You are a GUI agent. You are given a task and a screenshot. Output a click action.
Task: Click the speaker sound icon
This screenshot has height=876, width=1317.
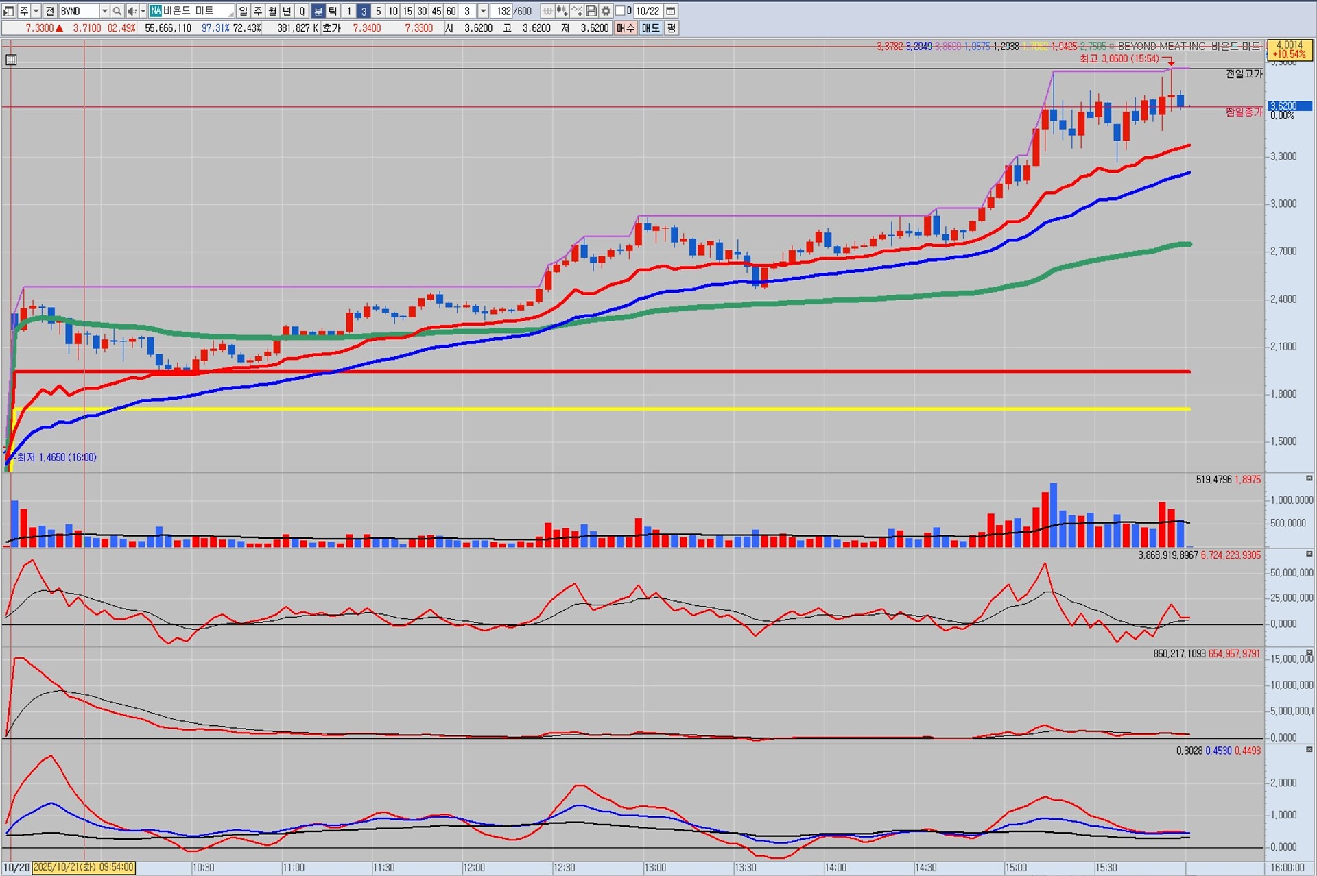click(132, 11)
